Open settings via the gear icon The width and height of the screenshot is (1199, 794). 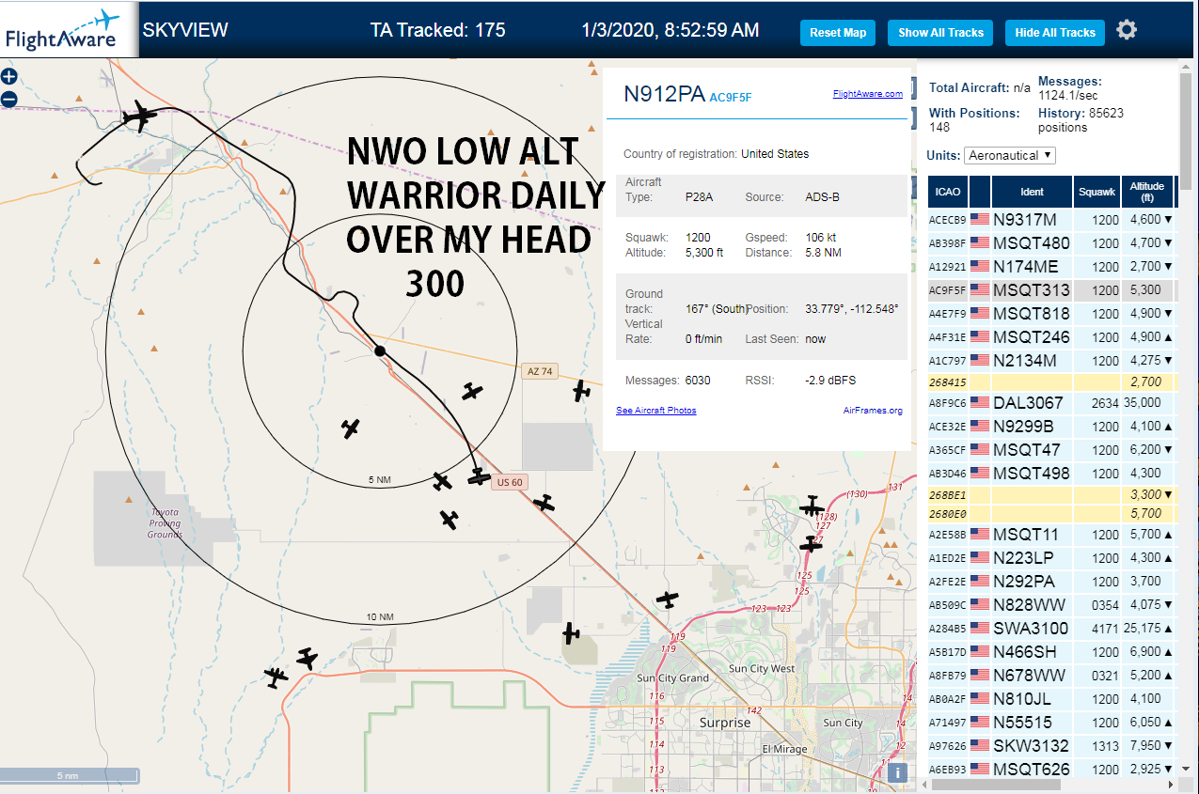(1127, 30)
